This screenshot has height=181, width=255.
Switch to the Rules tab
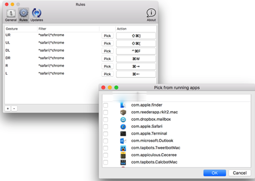[x=23, y=15]
